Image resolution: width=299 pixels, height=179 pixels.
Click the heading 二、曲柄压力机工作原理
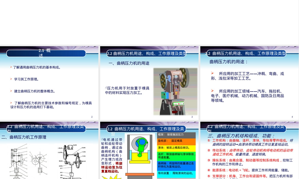tap(24, 137)
